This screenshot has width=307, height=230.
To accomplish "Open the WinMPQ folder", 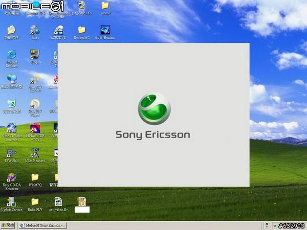I will pos(35,180).
